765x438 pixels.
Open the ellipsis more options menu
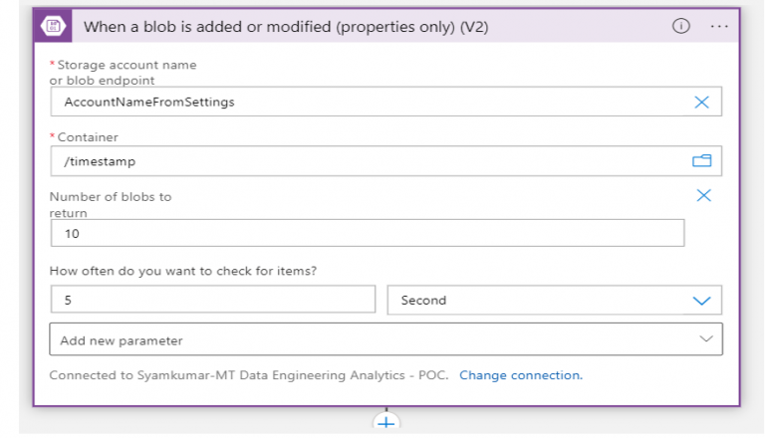719,27
